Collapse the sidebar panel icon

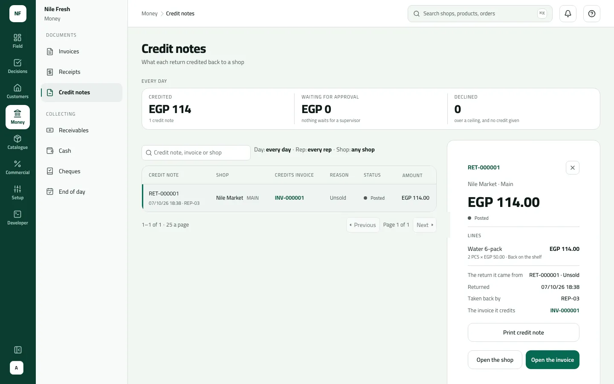(x=17, y=350)
